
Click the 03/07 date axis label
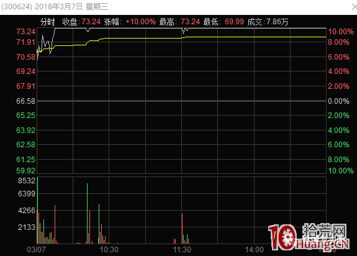[36, 250]
